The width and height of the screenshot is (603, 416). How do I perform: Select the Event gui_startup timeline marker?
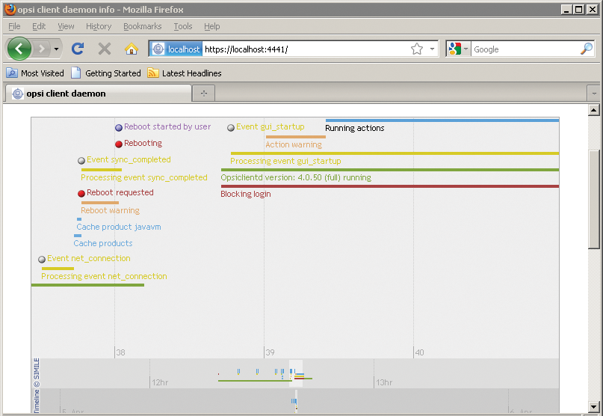point(231,128)
